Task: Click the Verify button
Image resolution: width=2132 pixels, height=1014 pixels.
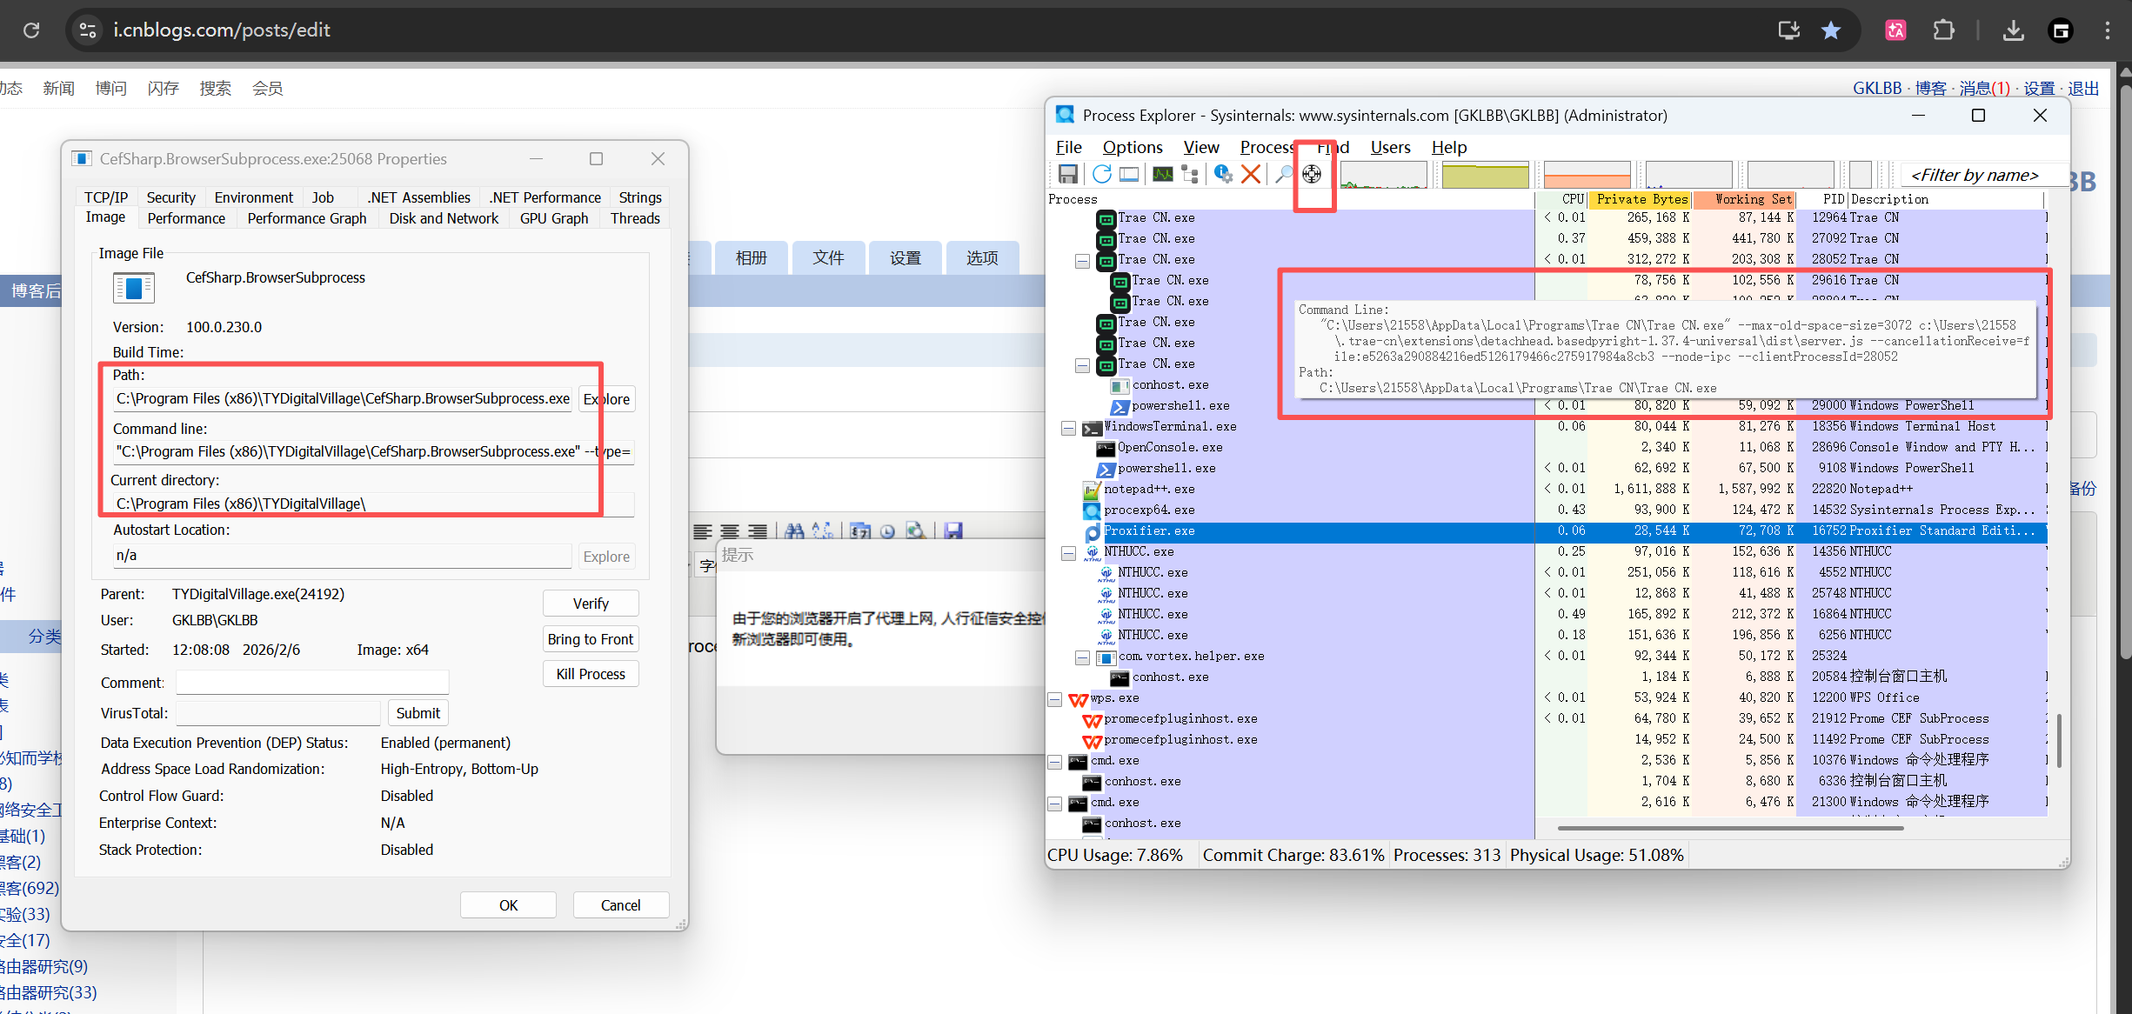Action: click(x=591, y=604)
